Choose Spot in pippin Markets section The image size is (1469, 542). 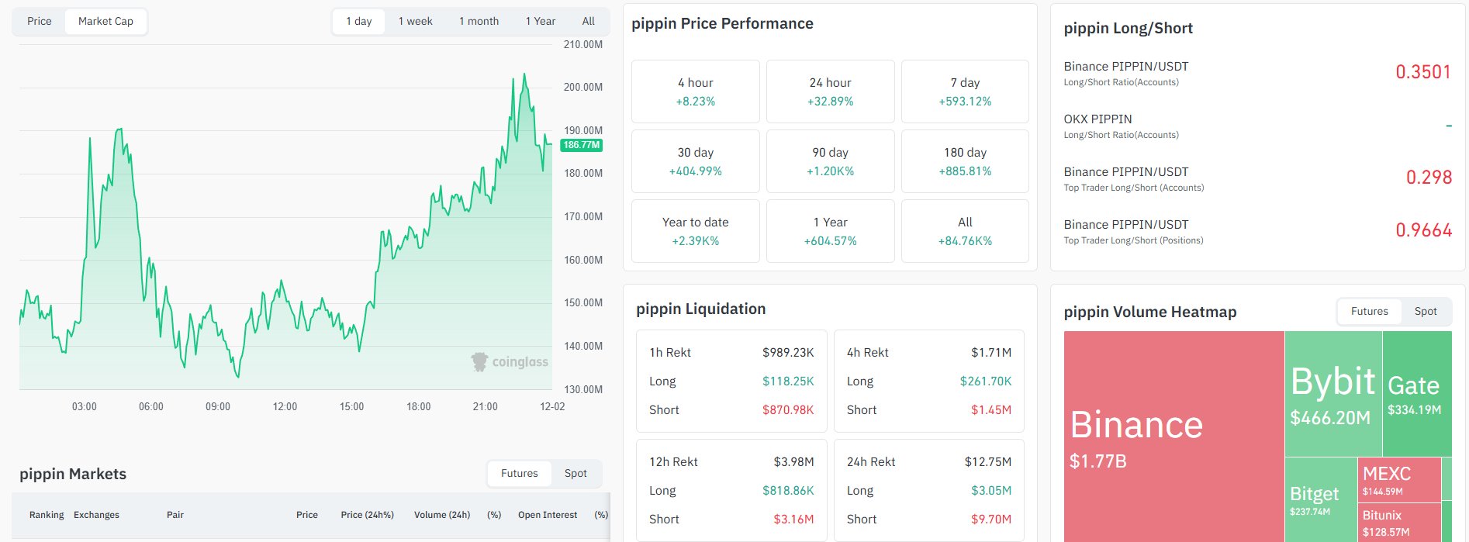click(576, 474)
